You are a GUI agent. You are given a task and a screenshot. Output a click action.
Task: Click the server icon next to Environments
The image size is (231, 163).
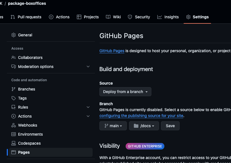tap(14, 134)
